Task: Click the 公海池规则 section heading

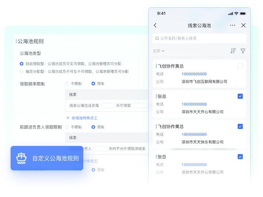Action: (x=31, y=41)
